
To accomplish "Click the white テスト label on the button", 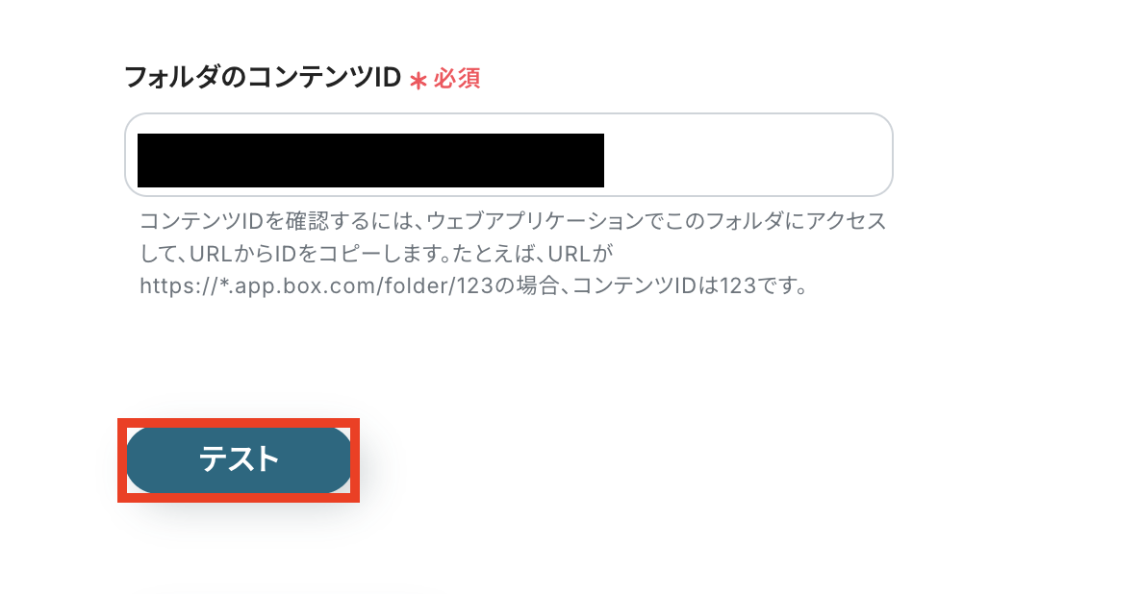I will (x=239, y=459).
